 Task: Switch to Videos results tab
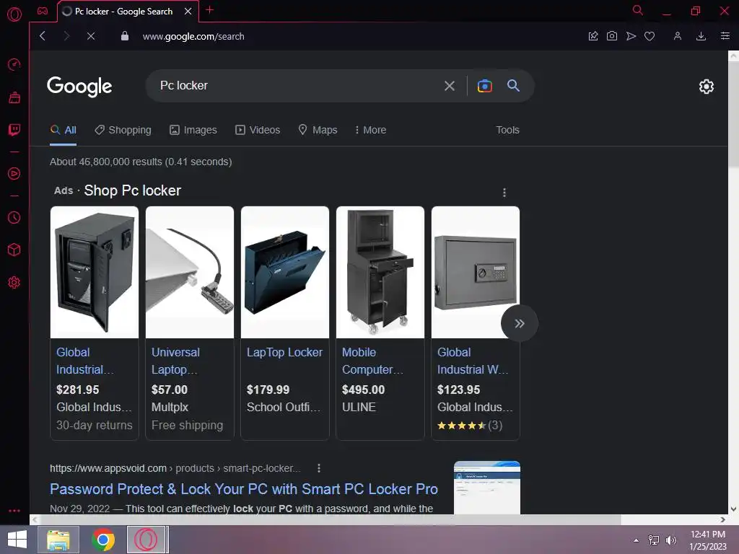(x=258, y=130)
